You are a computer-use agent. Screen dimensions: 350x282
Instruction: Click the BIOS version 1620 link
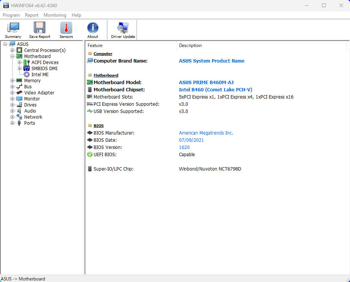tap(184, 147)
